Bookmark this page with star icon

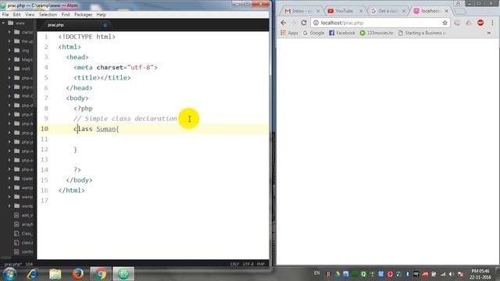pyautogui.click(x=445, y=23)
